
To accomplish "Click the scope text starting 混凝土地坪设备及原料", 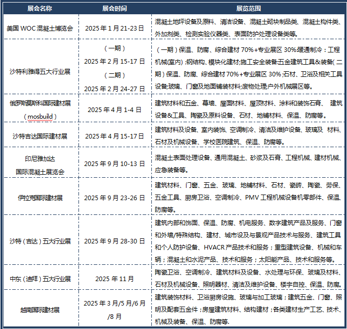I will click(249, 22).
